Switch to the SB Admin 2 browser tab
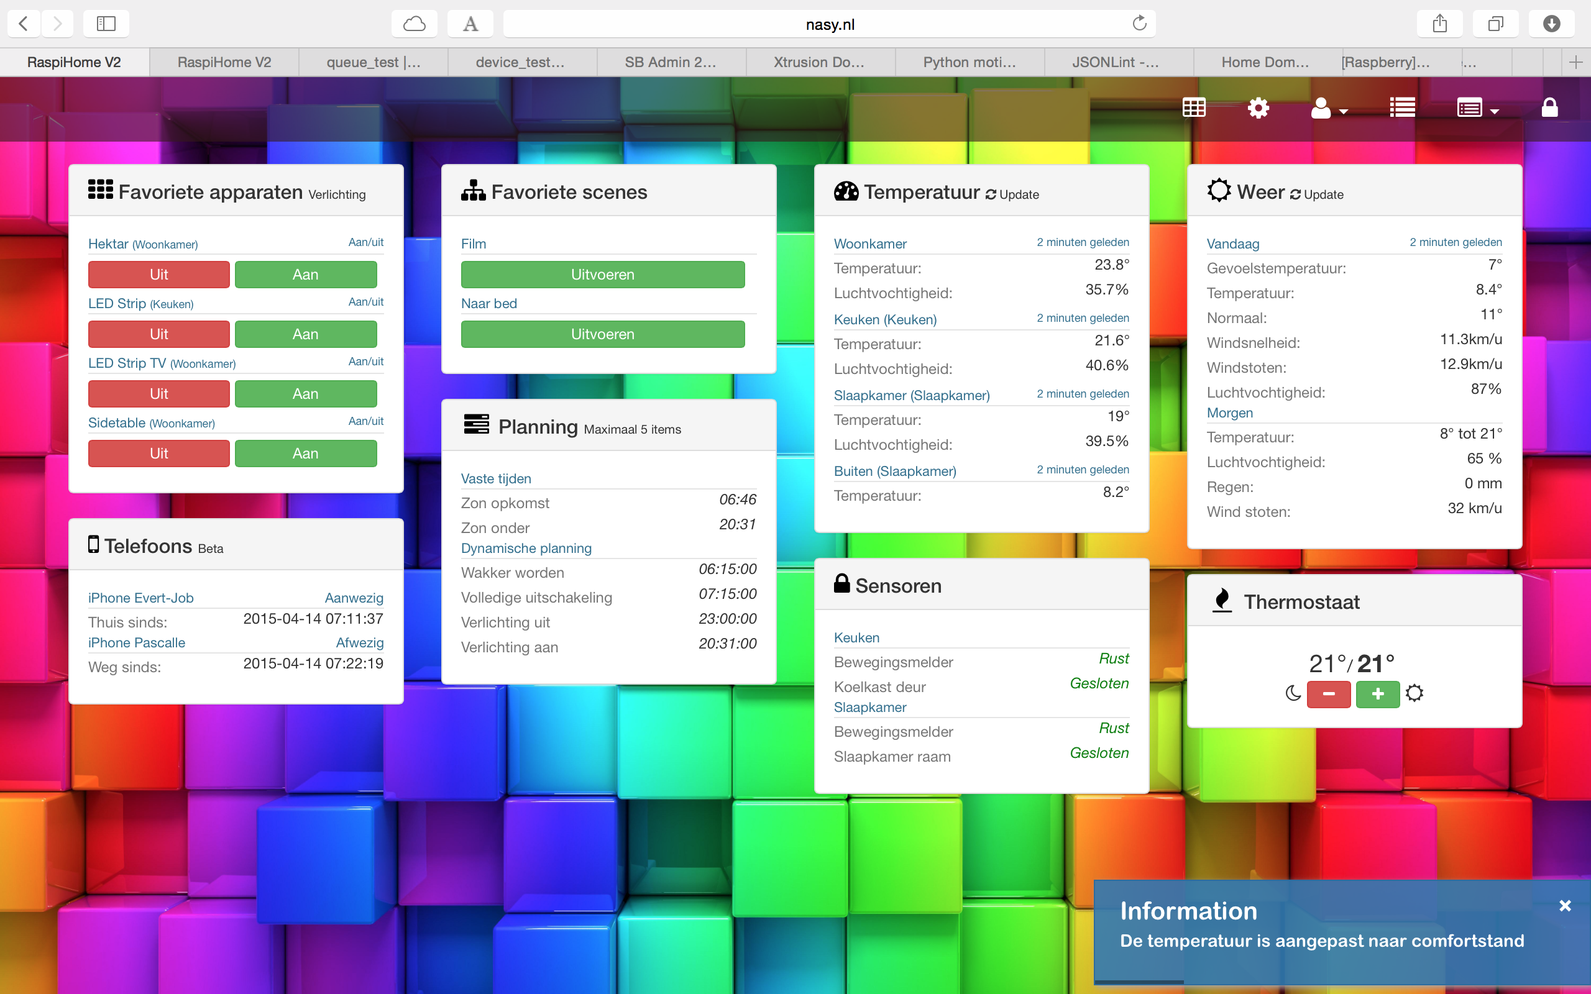 (670, 63)
